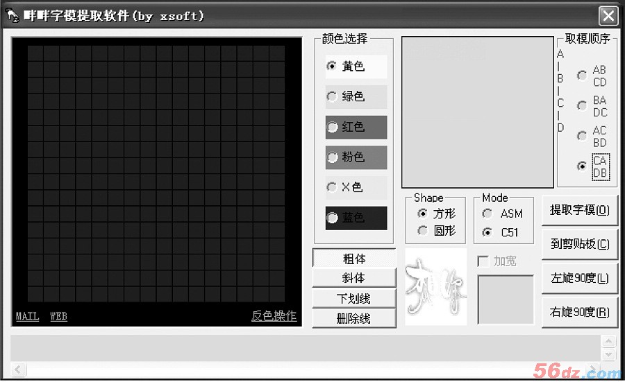
Task: Click the output text area at the bottom
Action: coord(306,348)
